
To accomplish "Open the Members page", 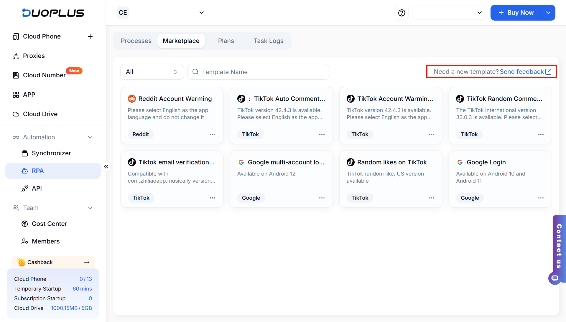I will coord(46,241).
